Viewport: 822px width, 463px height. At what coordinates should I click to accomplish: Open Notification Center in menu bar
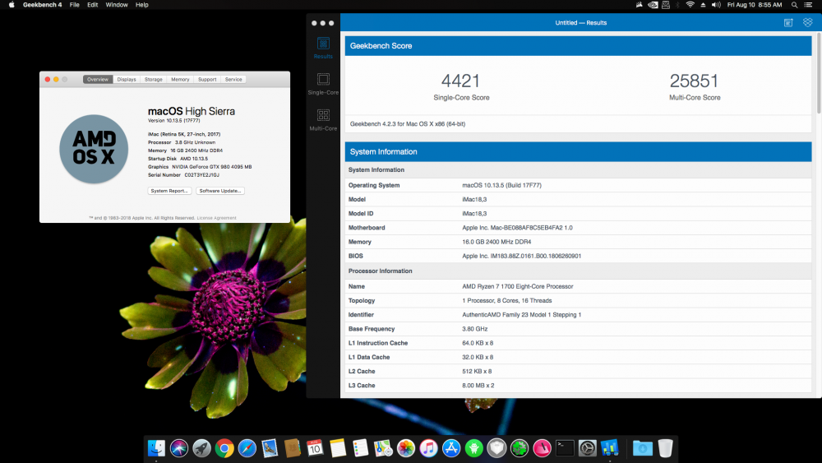coord(808,5)
